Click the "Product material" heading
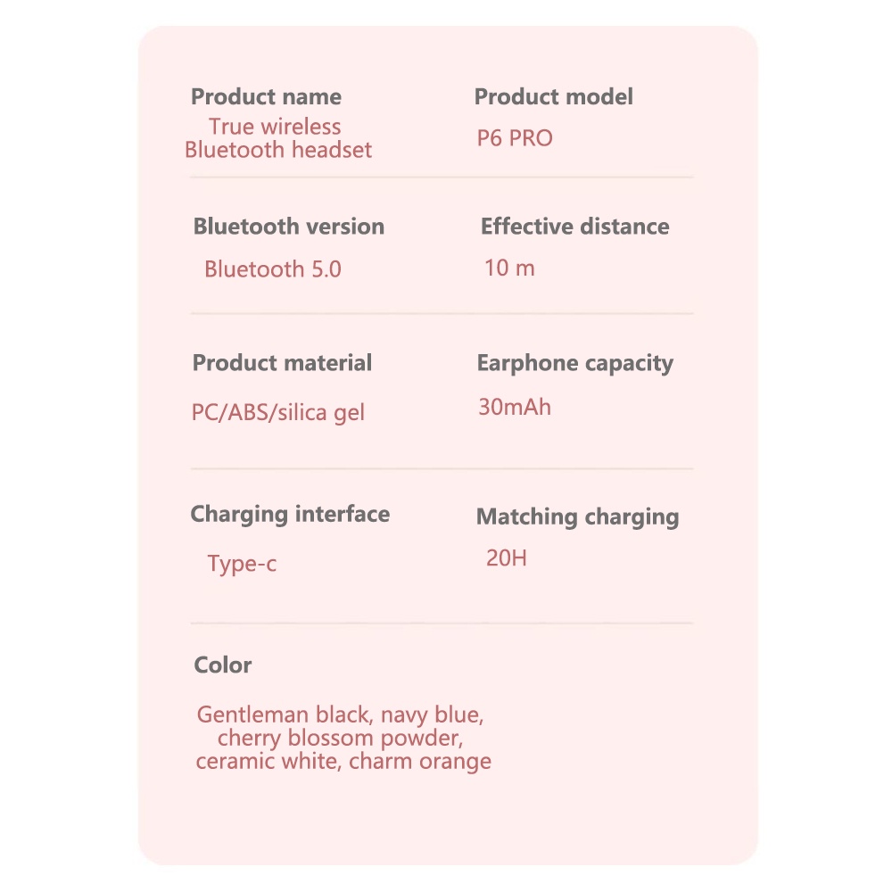This screenshot has height=892, width=892. point(282,363)
